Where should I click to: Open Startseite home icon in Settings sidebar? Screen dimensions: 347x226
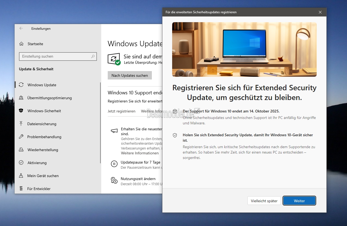pyautogui.click(x=21, y=44)
